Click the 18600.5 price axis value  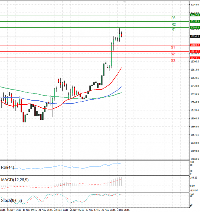tap(195, 159)
